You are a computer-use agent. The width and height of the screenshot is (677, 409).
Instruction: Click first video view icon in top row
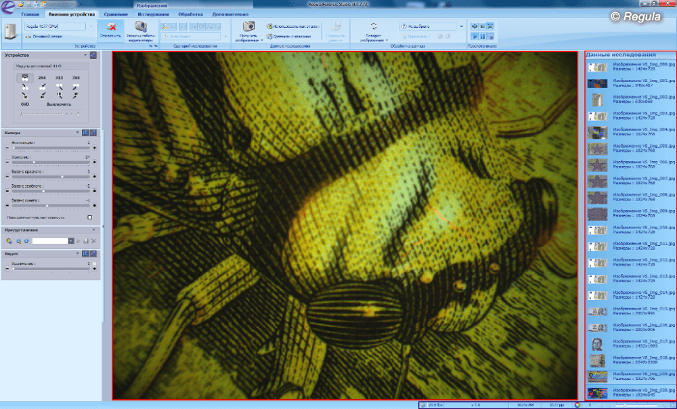pyautogui.click(x=474, y=26)
